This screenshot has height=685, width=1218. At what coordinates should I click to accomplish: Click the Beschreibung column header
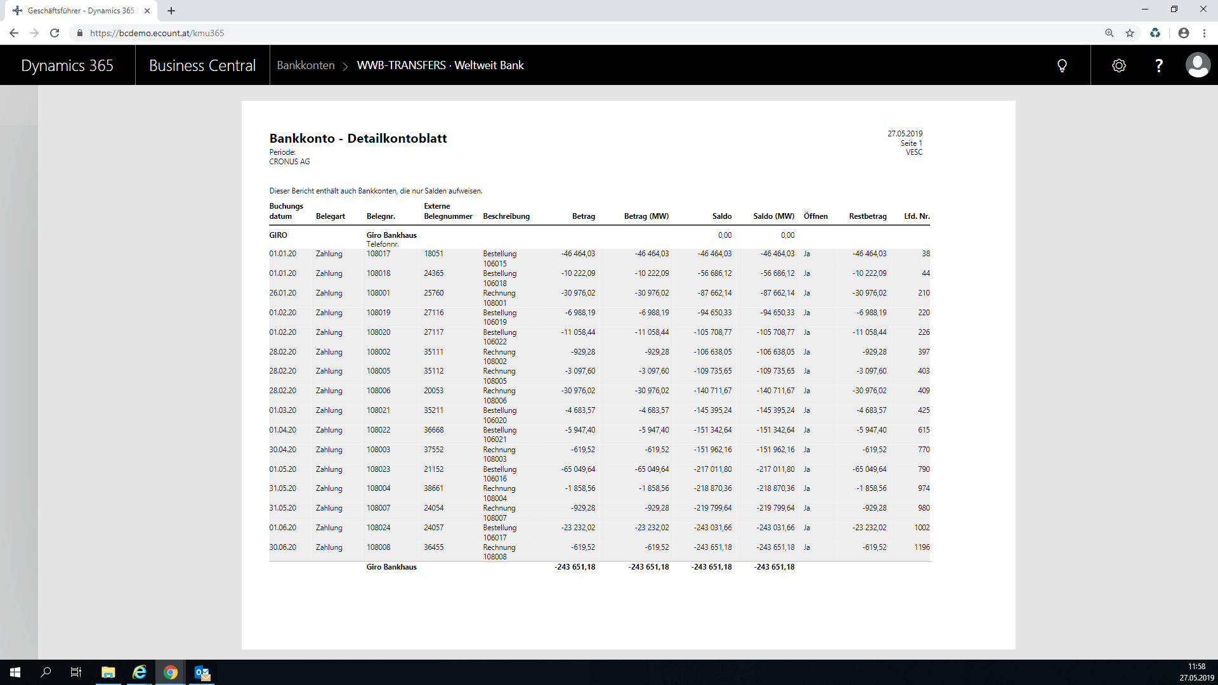point(506,216)
